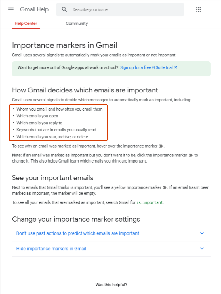Click the search magnifier icon
The image size is (221, 294).
coord(64,9)
